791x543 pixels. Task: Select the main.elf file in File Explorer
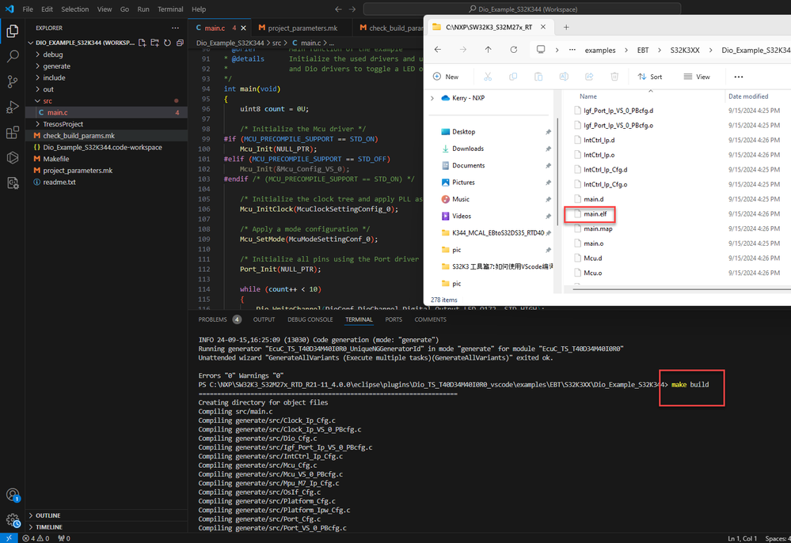pyautogui.click(x=595, y=214)
